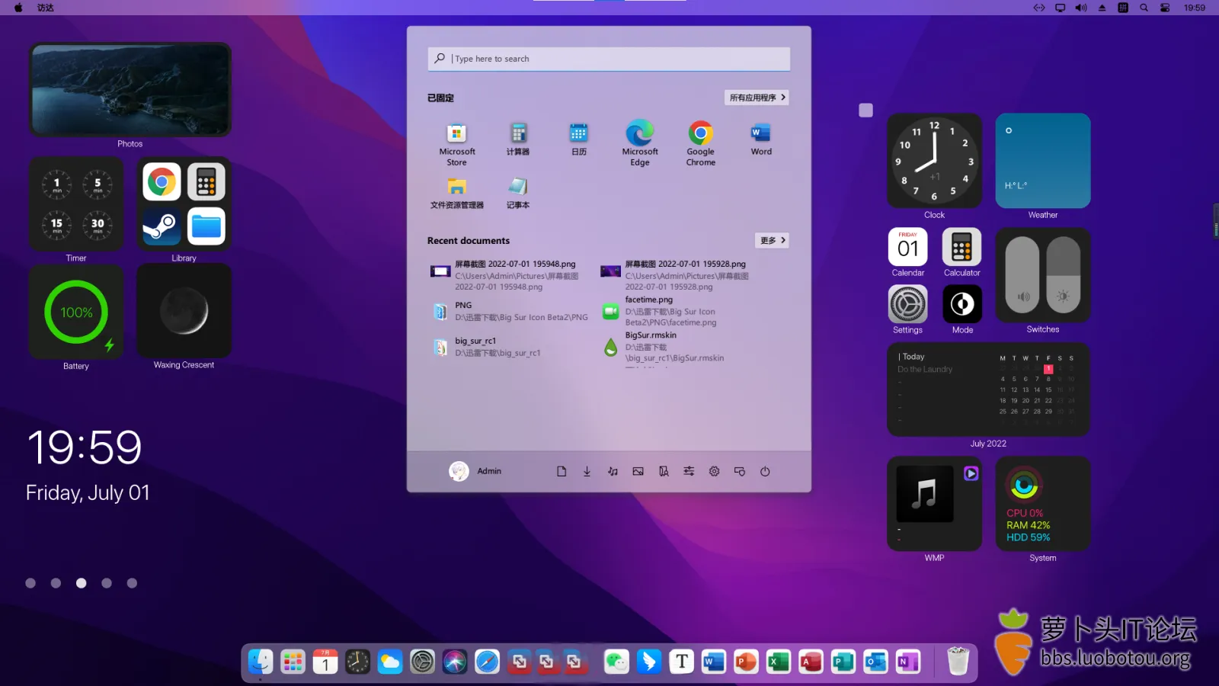Start the 5 min timer

tap(98, 184)
